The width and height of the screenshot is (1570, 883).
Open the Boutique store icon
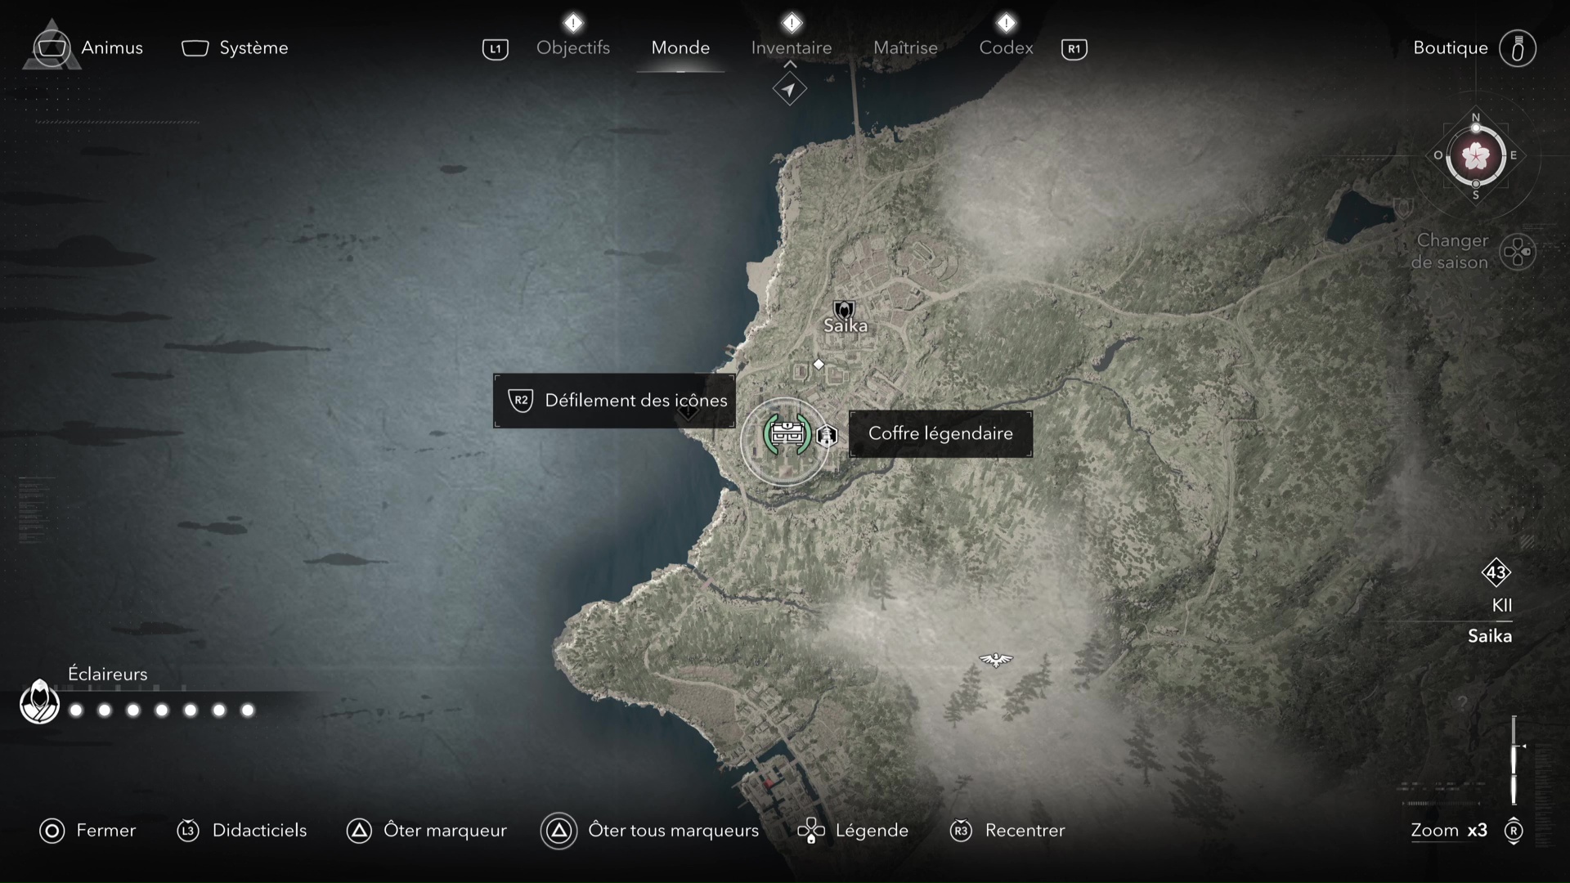coord(1518,48)
